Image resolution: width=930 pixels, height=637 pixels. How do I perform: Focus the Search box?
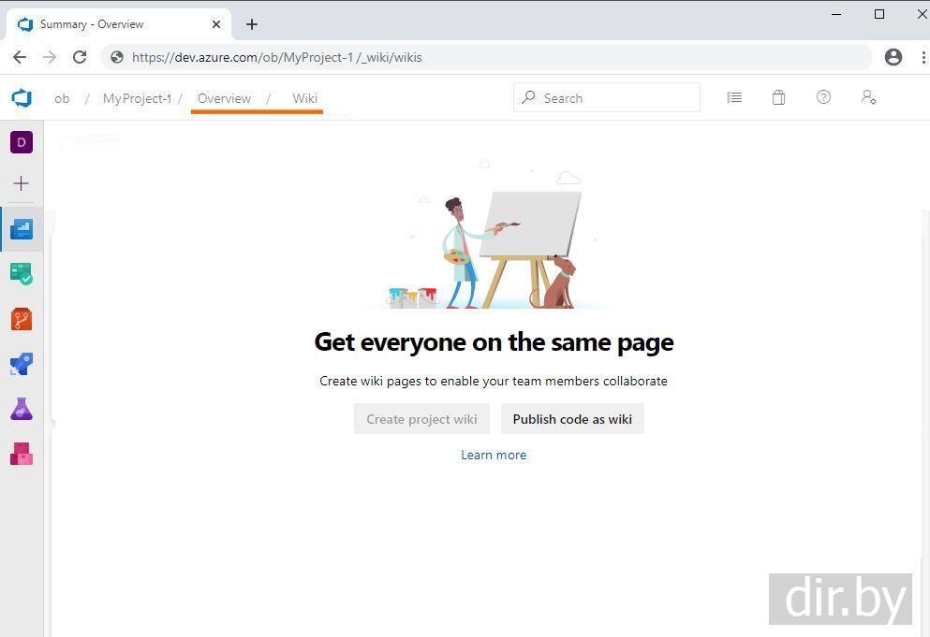point(607,97)
